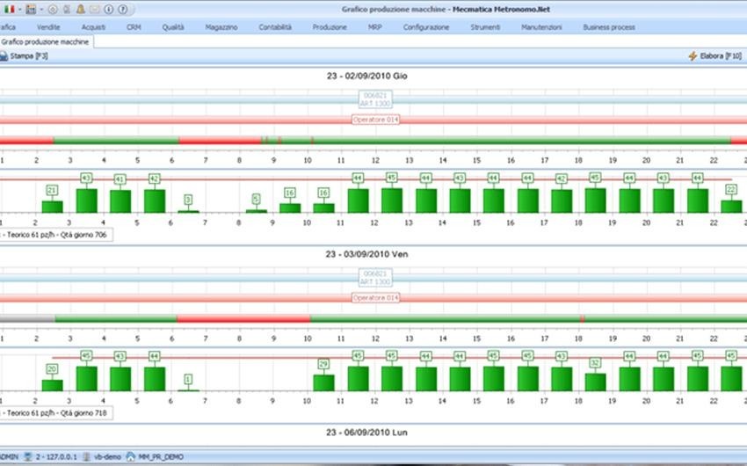Click the info icon in the top toolbar
The width and height of the screenshot is (747, 466).
pyautogui.click(x=107, y=10)
